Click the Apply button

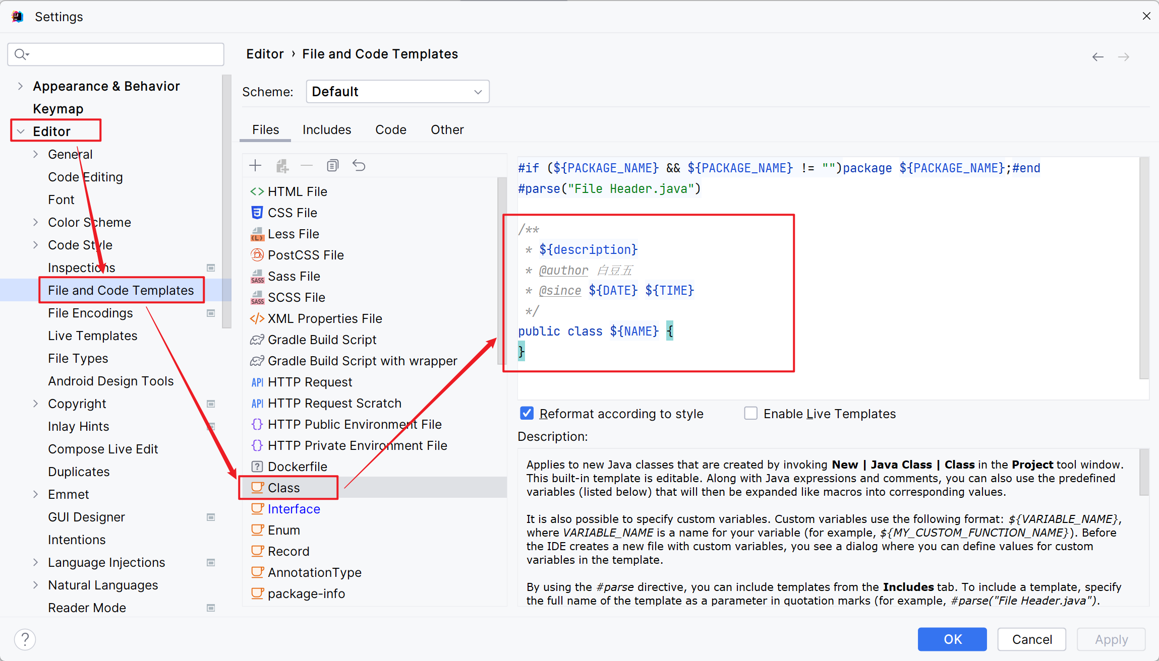pos(1111,639)
